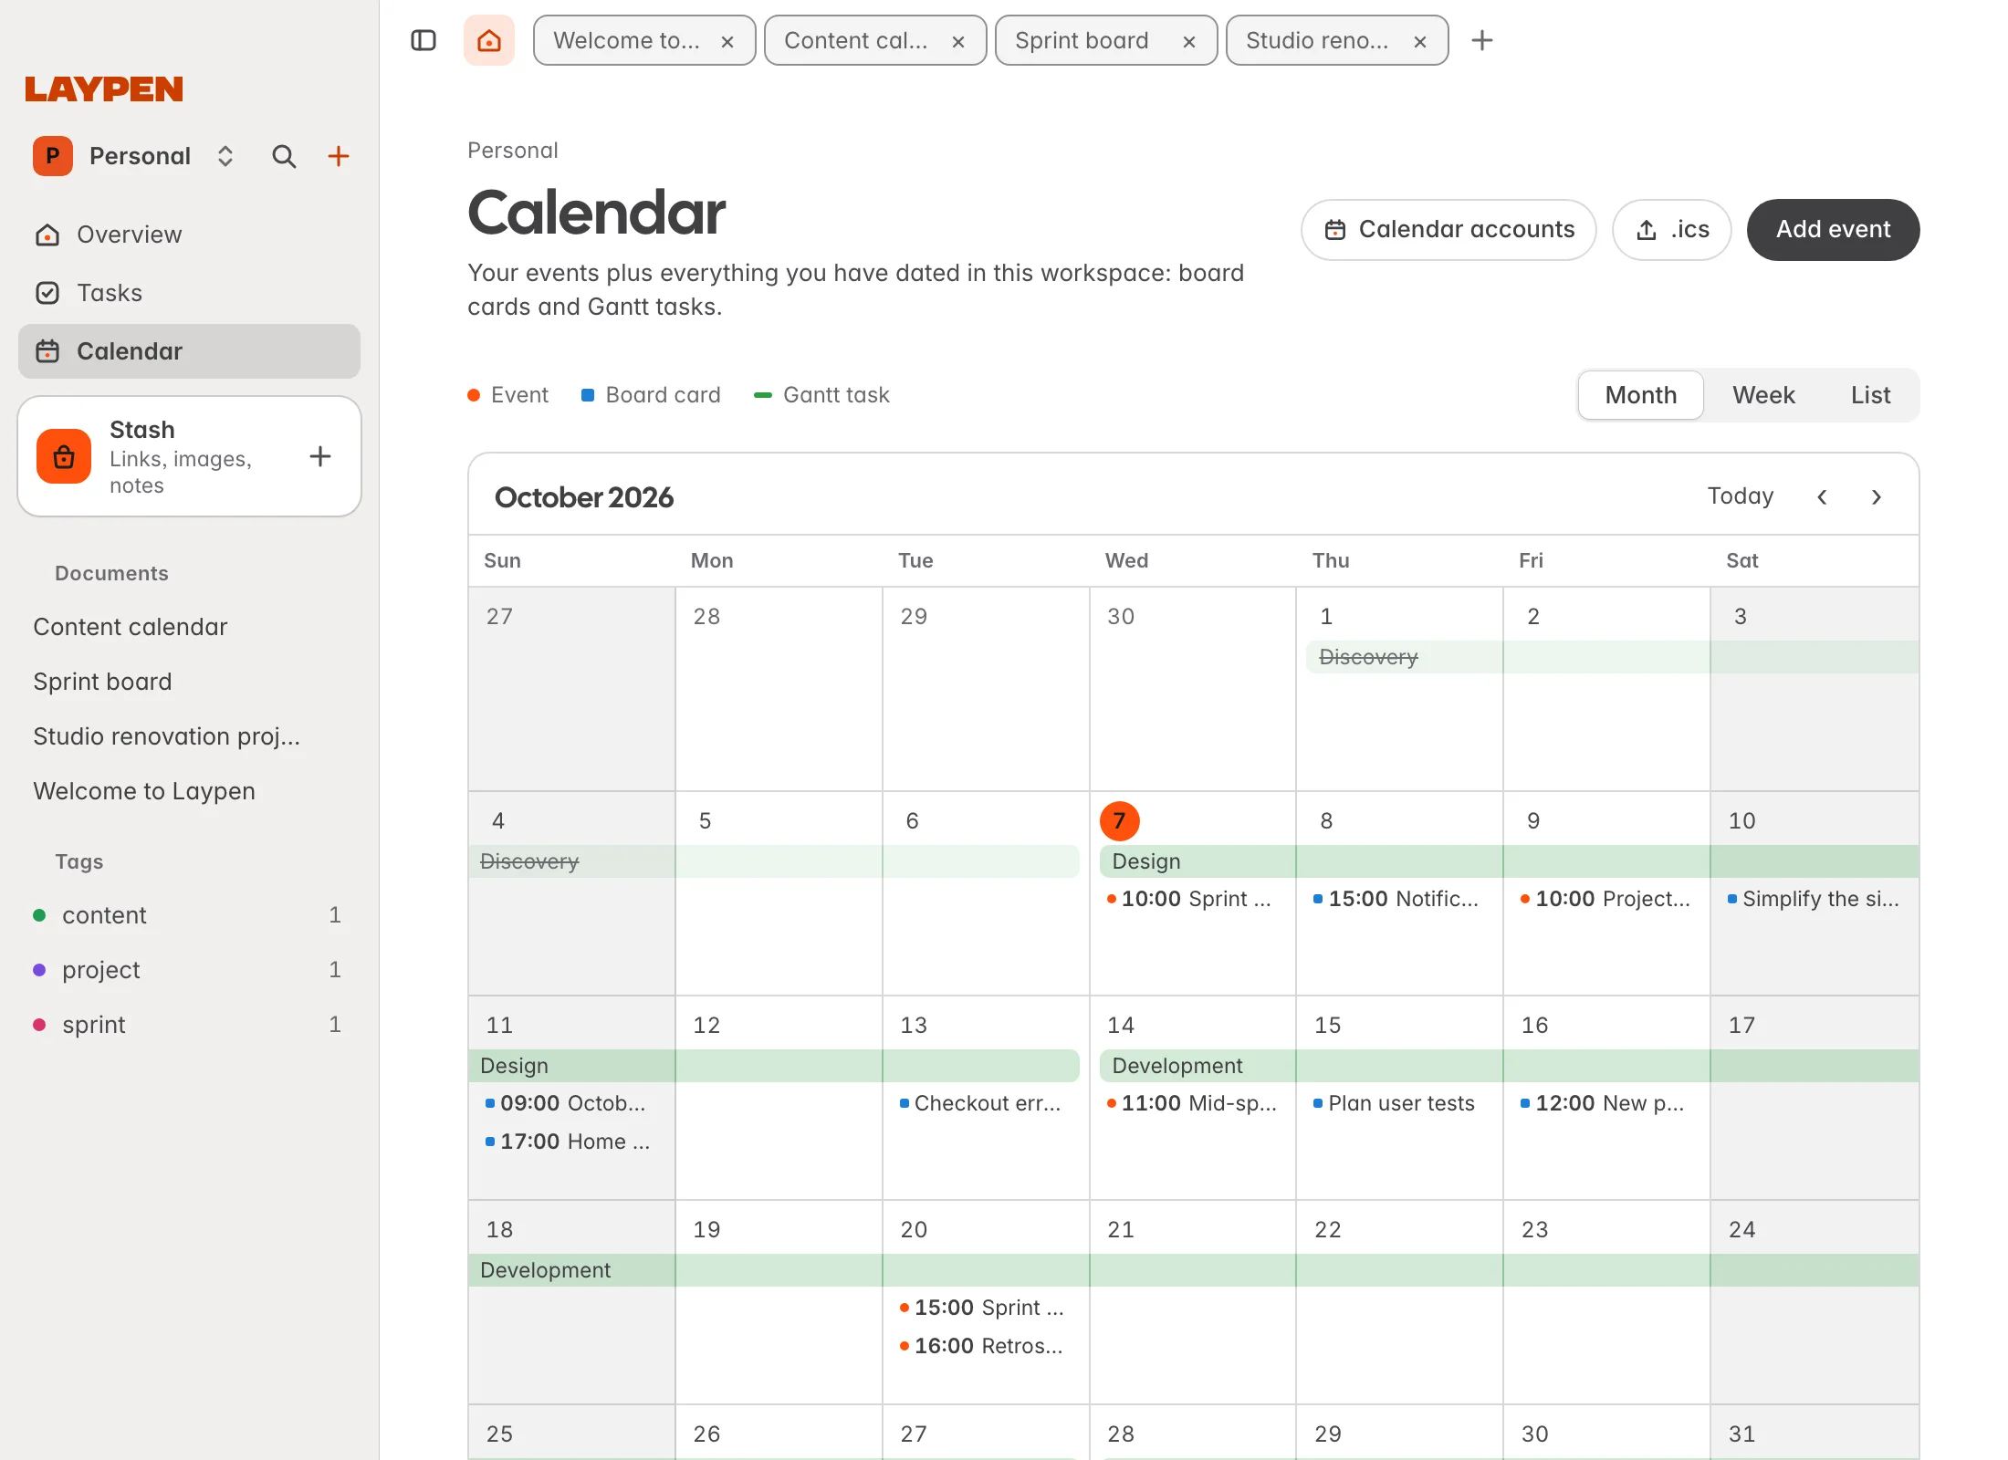The width and height of the screenshot is (2008, 1460).
Task: Go to next month chevron
Action: 1877,496
